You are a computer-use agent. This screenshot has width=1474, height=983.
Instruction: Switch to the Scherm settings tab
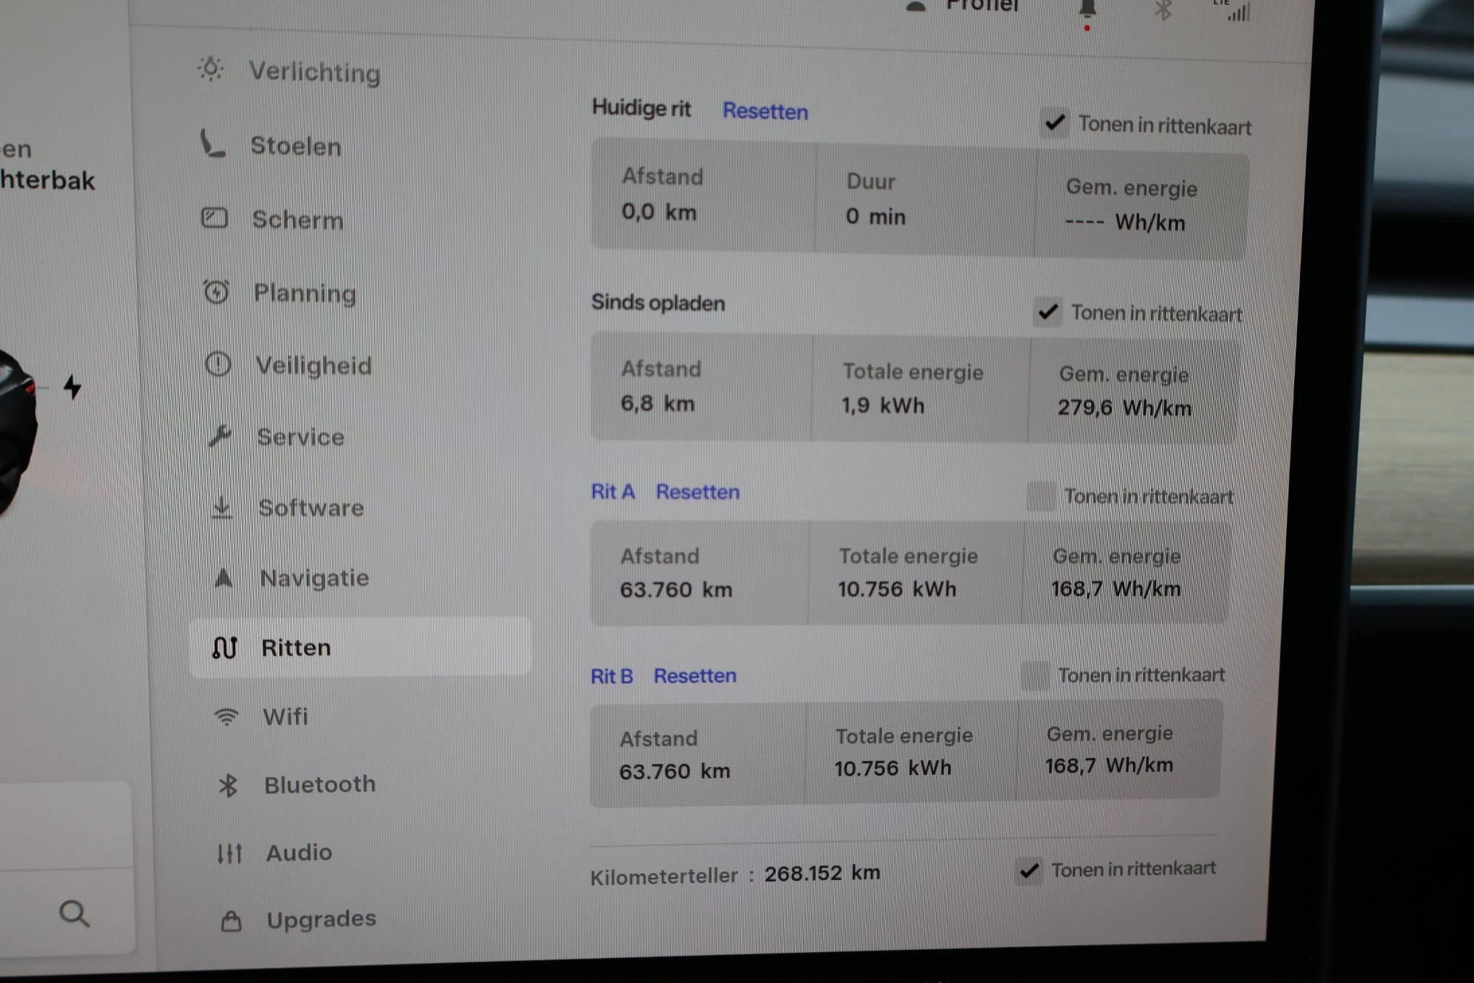click(x=214, y=219)
